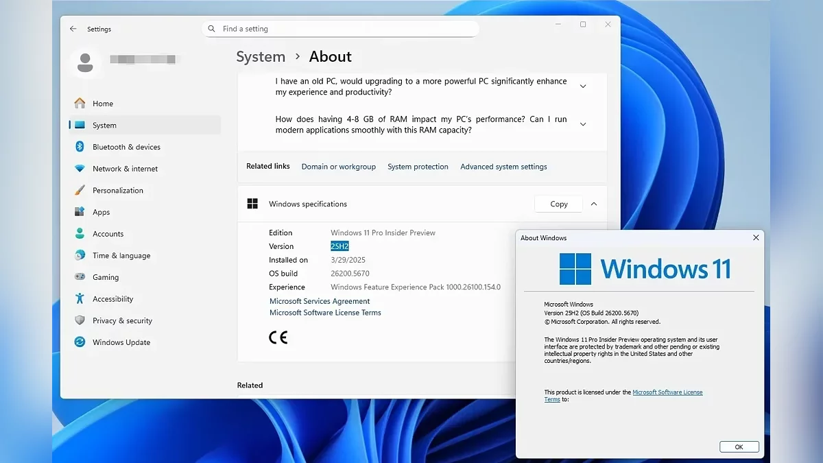Copy the Windows specifications
The image size is (823, 463).
pos(558,204)
